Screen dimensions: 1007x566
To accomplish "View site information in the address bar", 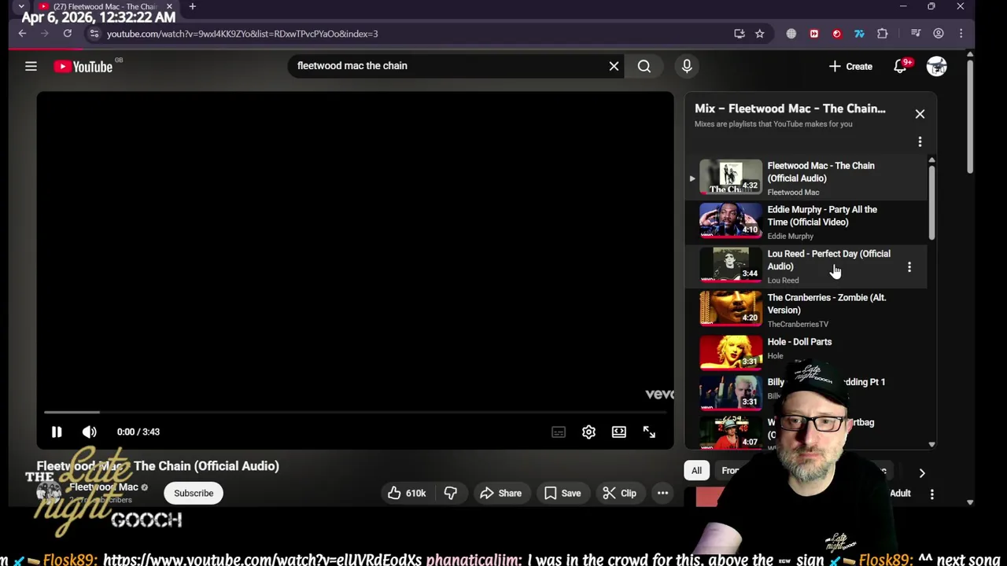I will point(94,34).
